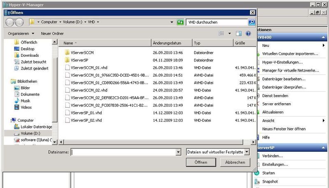Click the Snapshot icon in Hyper-V actions
This screenshot has height=188, width=329.
pos(257,181)
